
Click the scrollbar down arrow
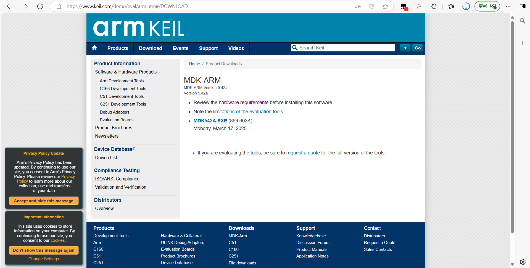(x=512, y=264)
